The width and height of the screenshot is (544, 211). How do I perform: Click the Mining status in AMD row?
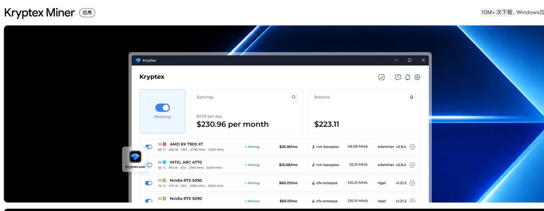[252, 147]
